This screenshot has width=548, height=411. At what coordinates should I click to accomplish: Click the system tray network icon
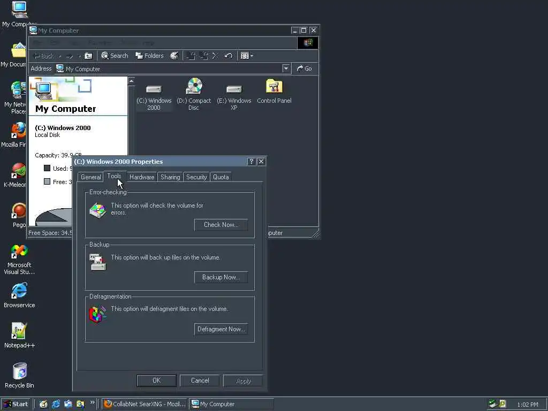click(493, 404)
